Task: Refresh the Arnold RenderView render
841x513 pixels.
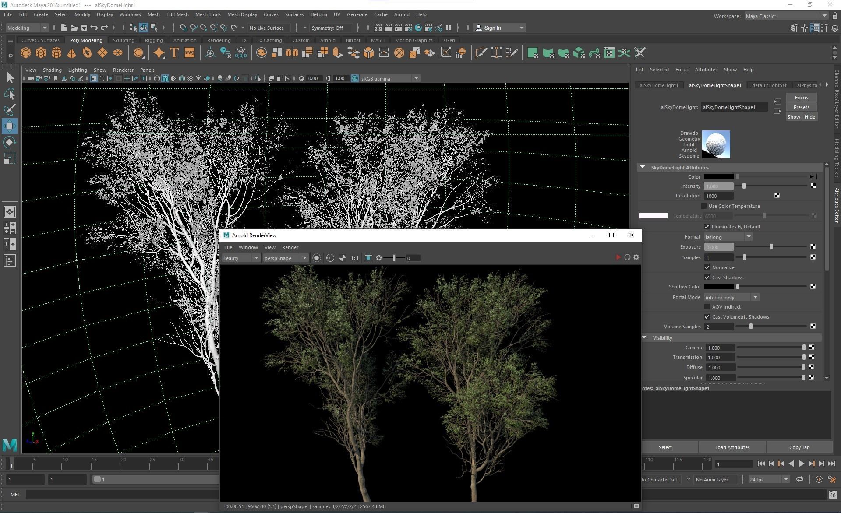Action: [627, 257]
